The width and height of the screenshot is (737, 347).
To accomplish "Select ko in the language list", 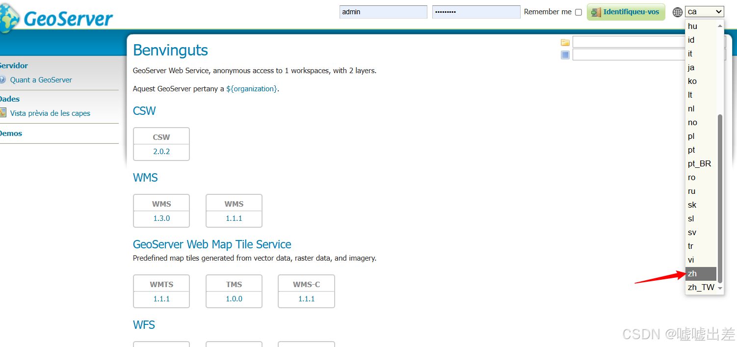I will click(x=701, y=81).
